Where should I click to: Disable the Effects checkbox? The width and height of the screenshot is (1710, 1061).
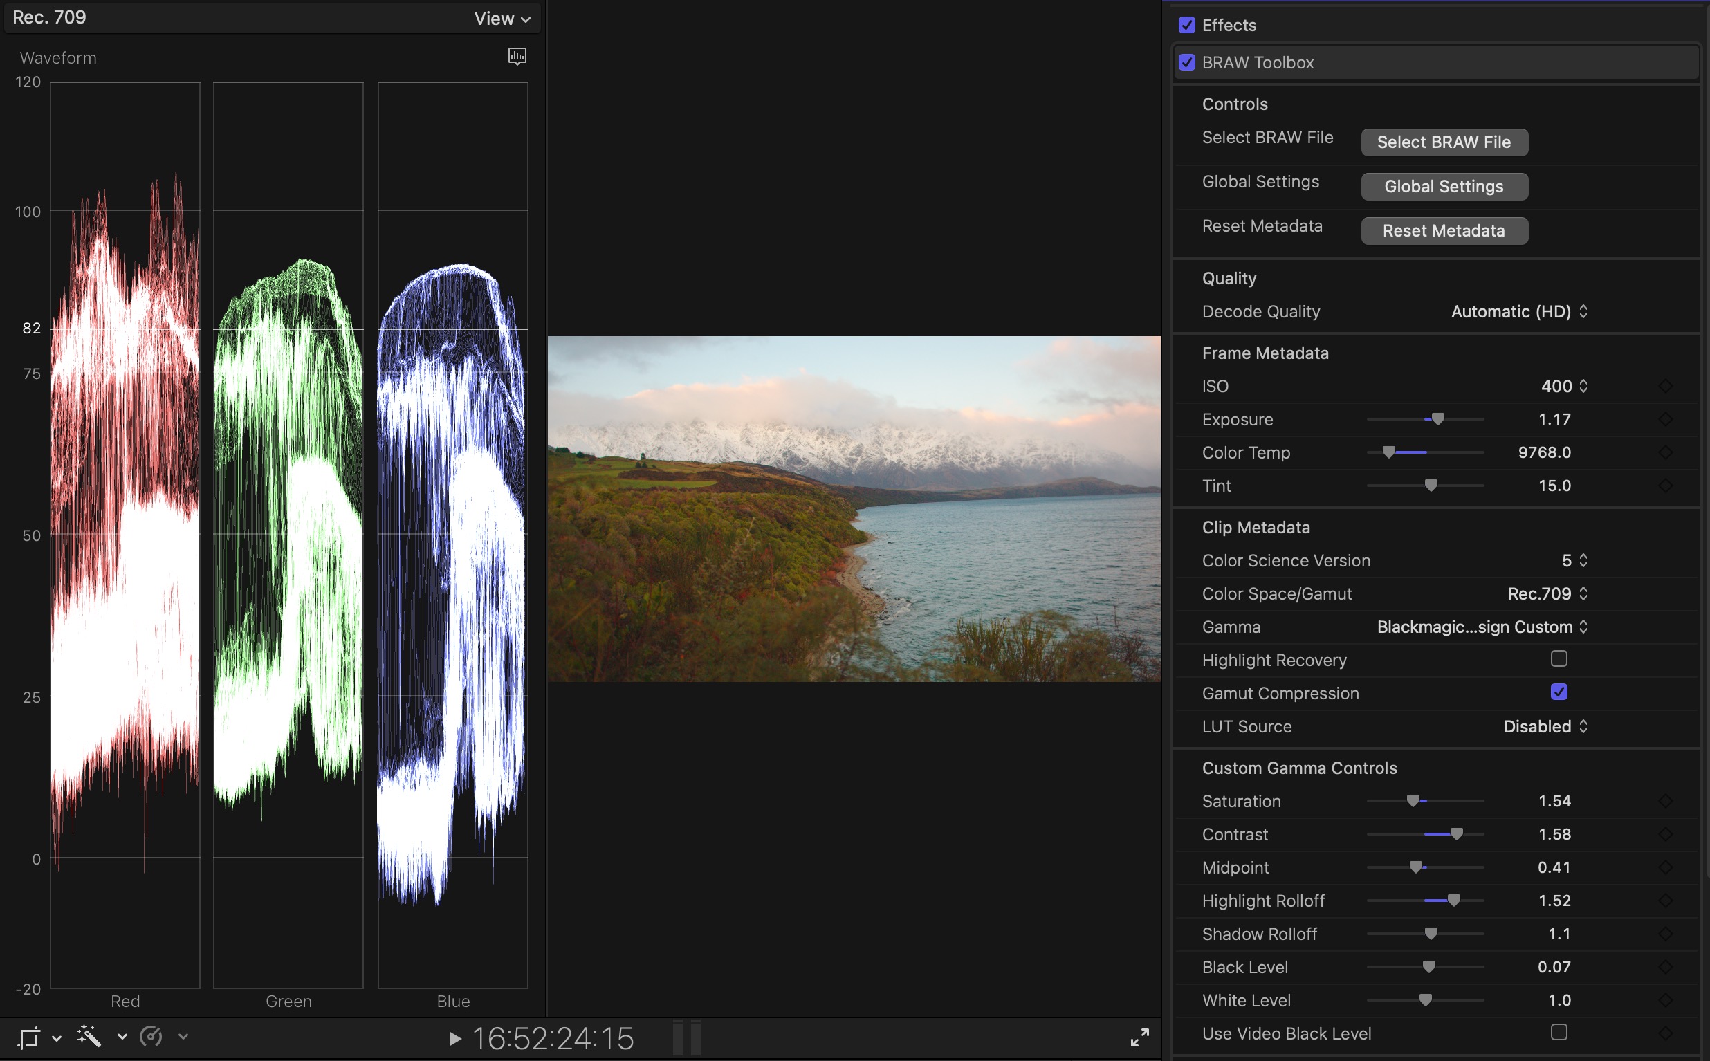pos(1186,26)
